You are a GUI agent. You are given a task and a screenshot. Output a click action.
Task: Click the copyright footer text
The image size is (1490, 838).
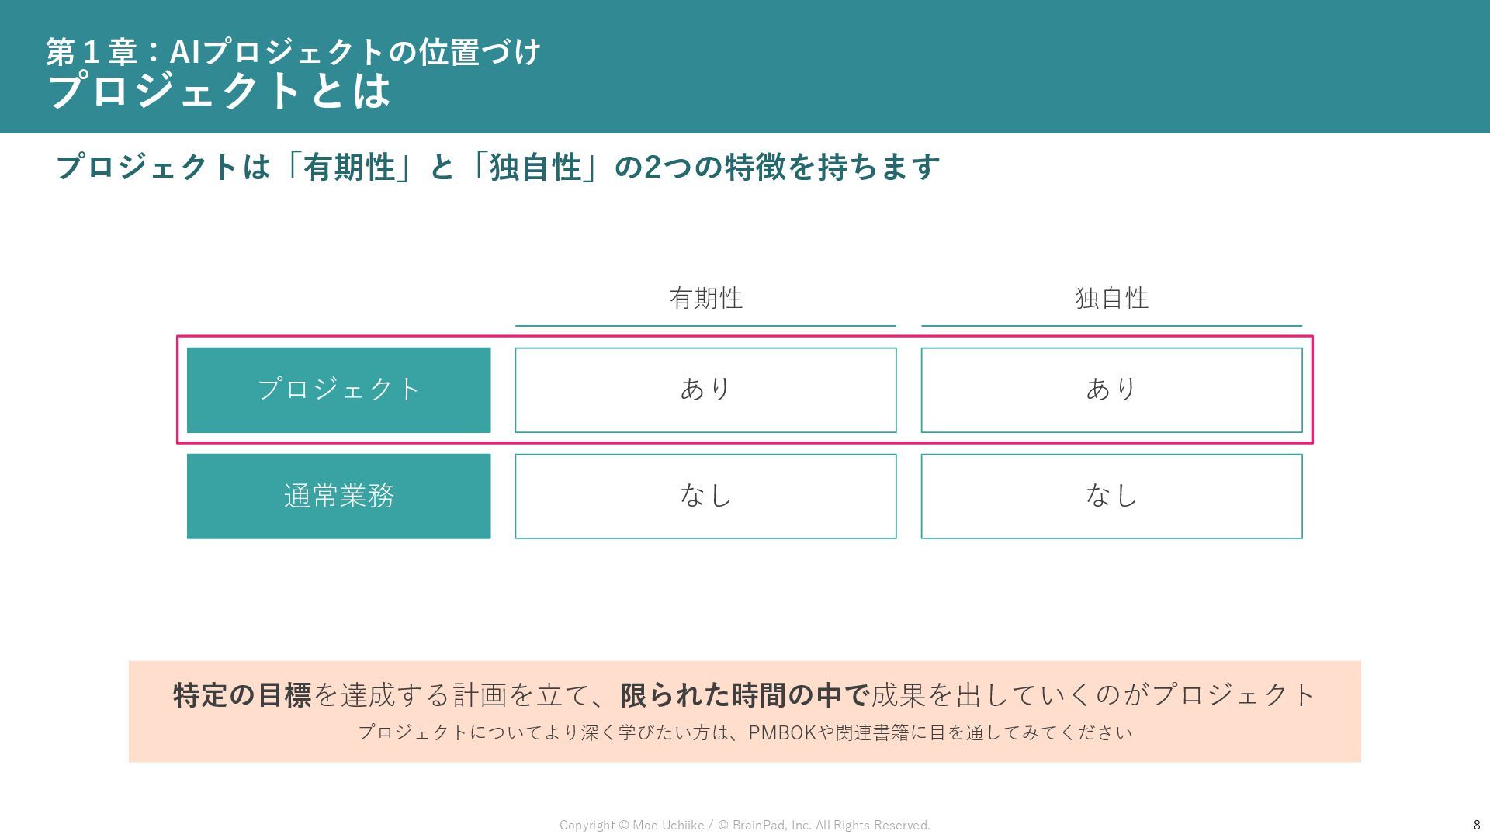tap(744, 825)
